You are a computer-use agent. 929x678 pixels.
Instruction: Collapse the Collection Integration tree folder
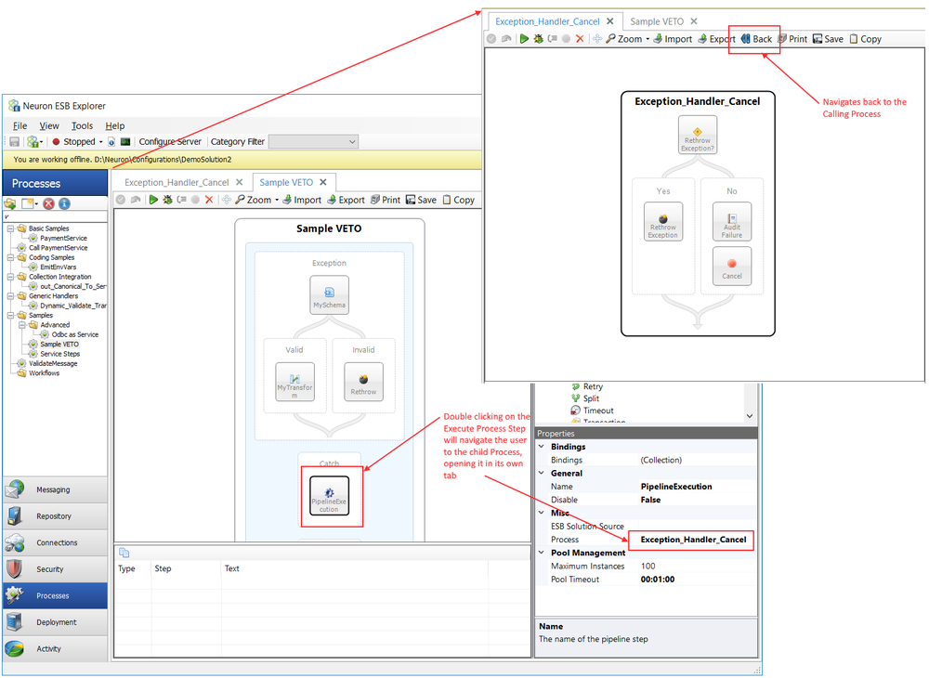tap(10, 277)
